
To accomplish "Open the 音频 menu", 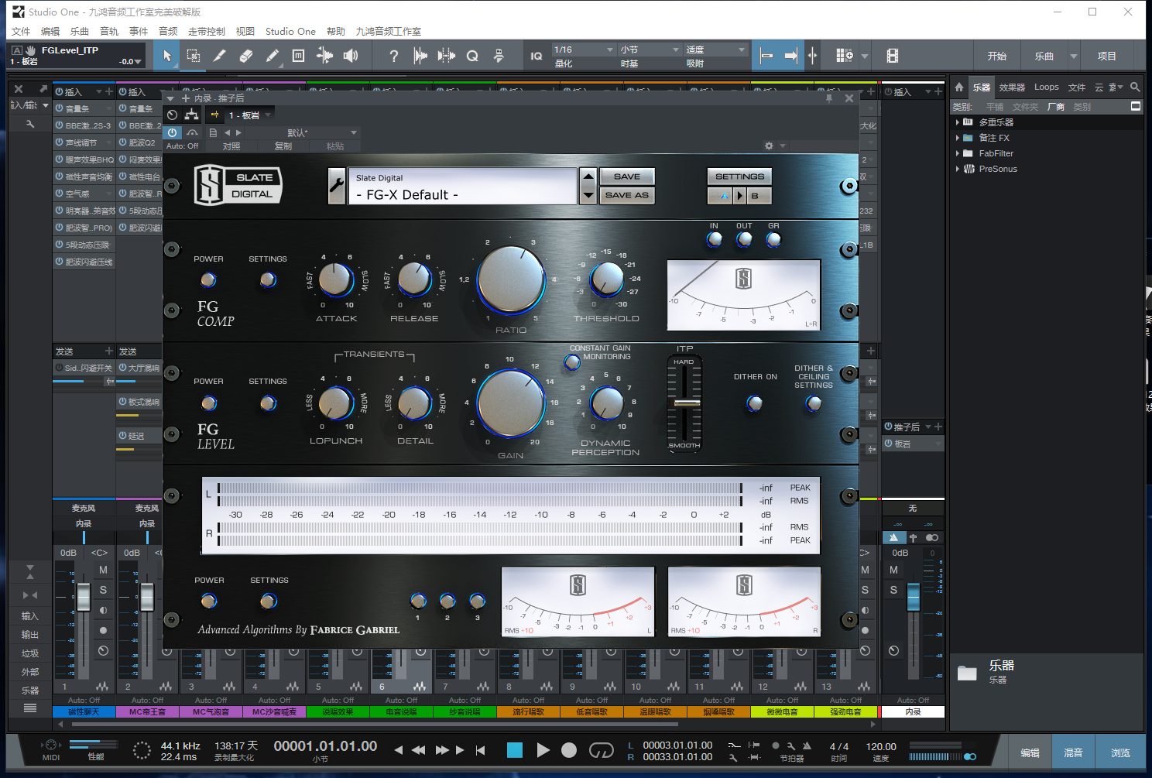I will point(168,31).
